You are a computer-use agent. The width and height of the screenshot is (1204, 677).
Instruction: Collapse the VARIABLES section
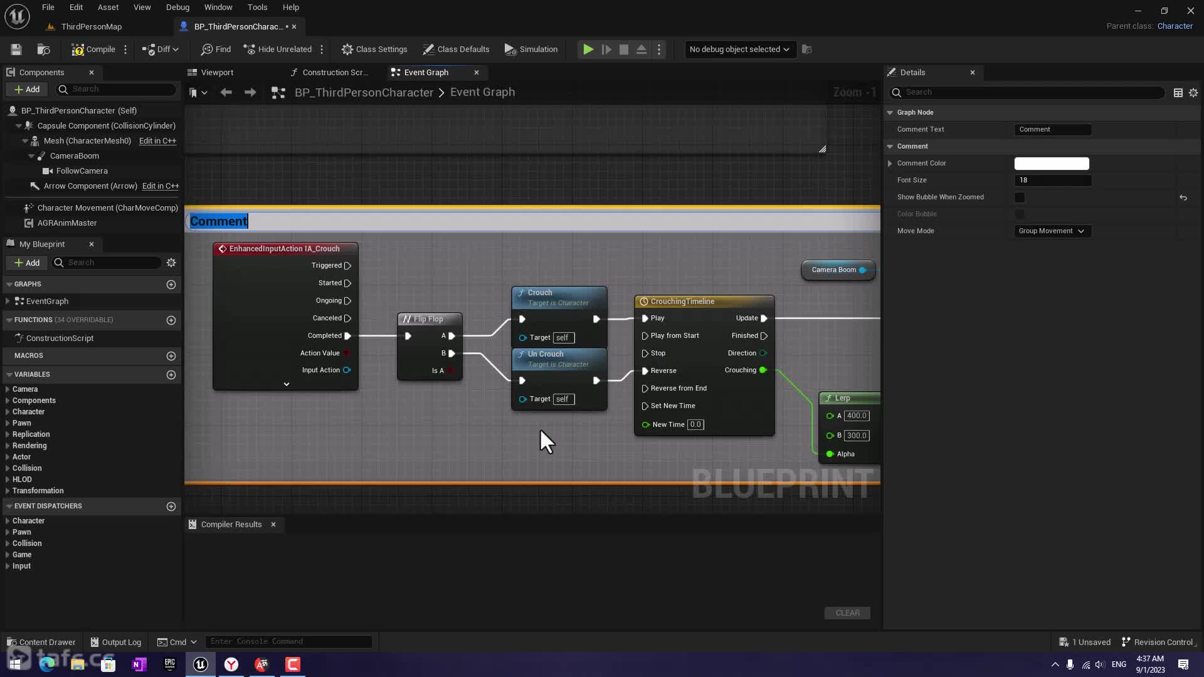pyautogui.click(x=9, y=375)
